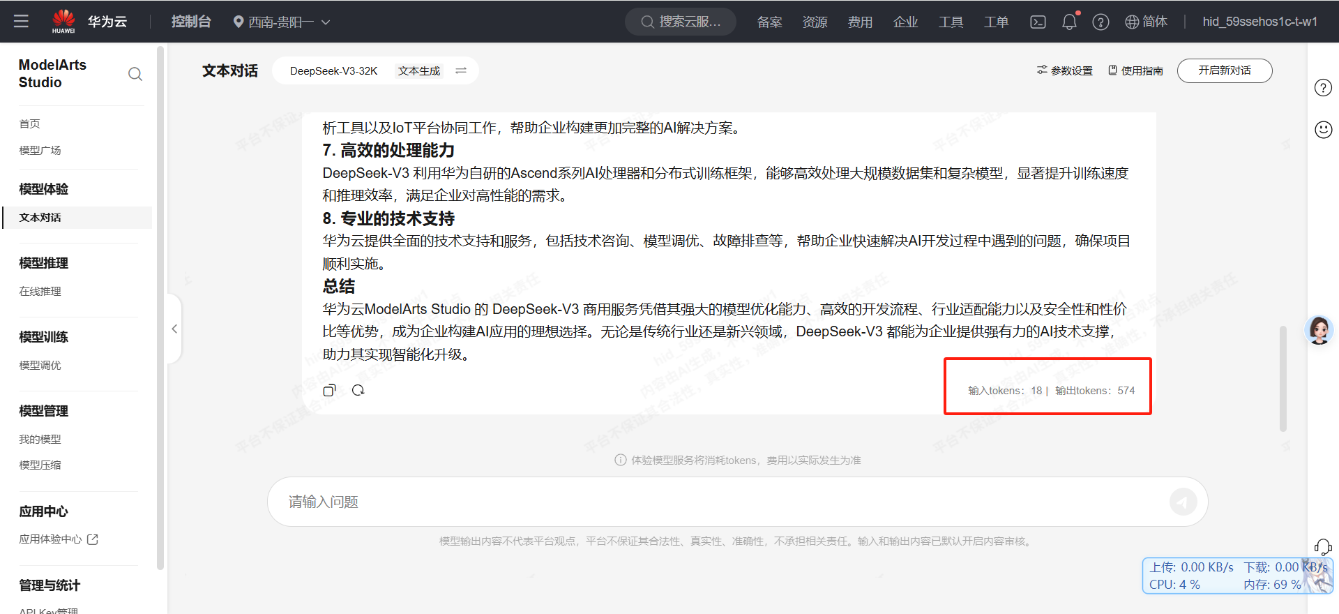Click the search cloud services box
The image size is (1339, 614).
coord(681,22)
